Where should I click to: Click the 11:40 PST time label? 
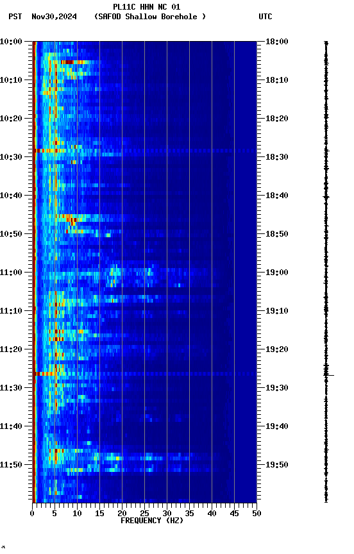(x=11, y=427)
